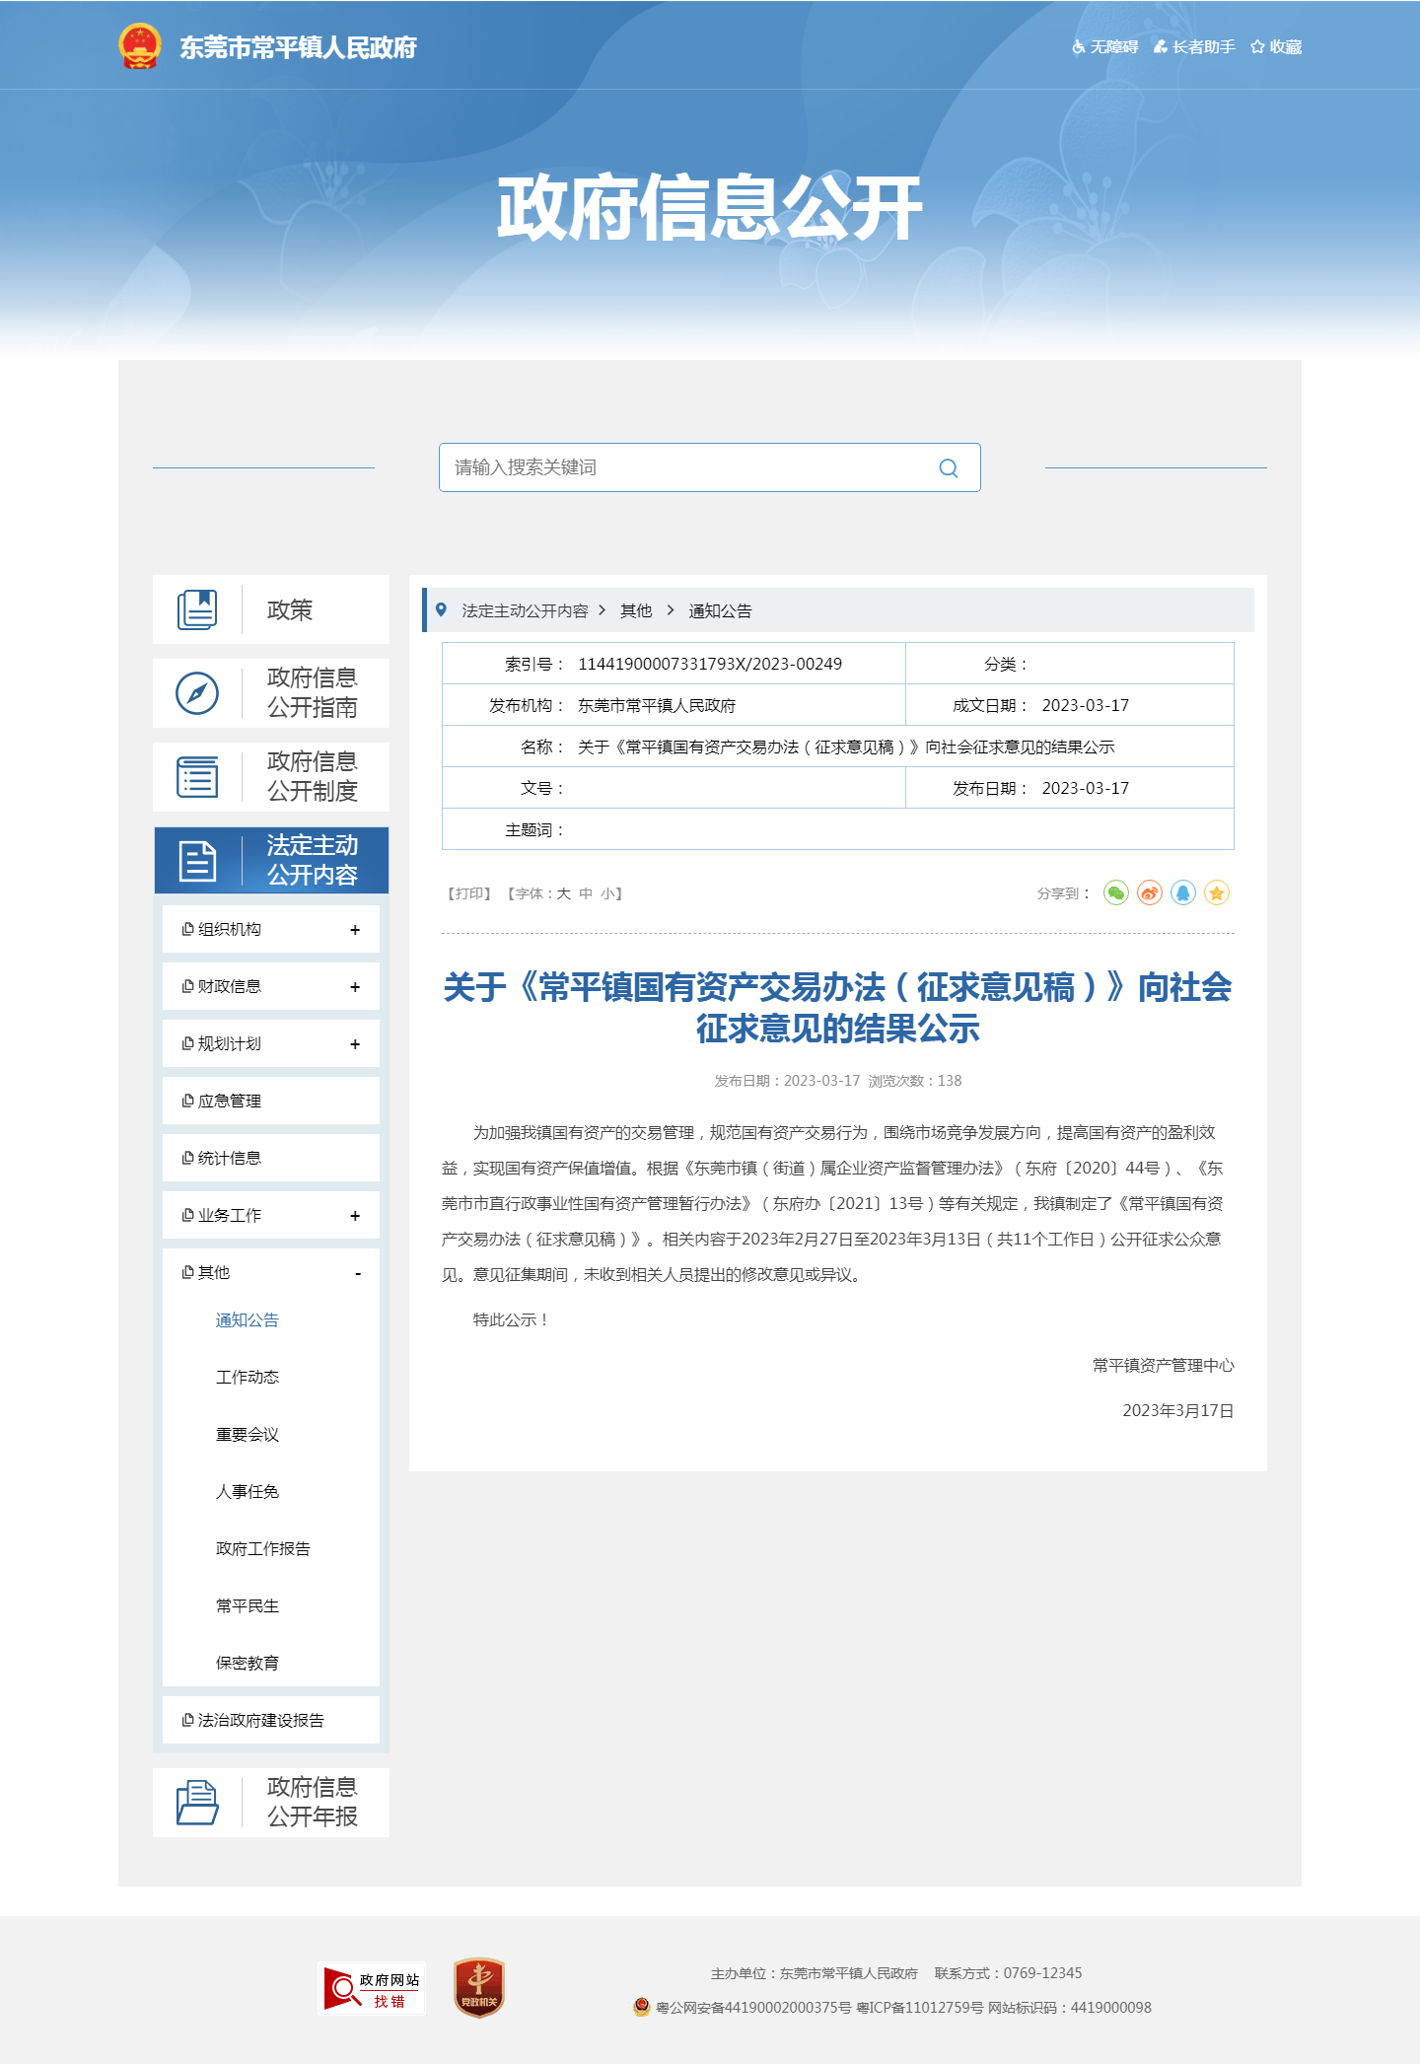Viewport: 1420px width, 2064px height.
Task: Click the 政府信息公开年报 label in sidebar
Action: 313,1803
